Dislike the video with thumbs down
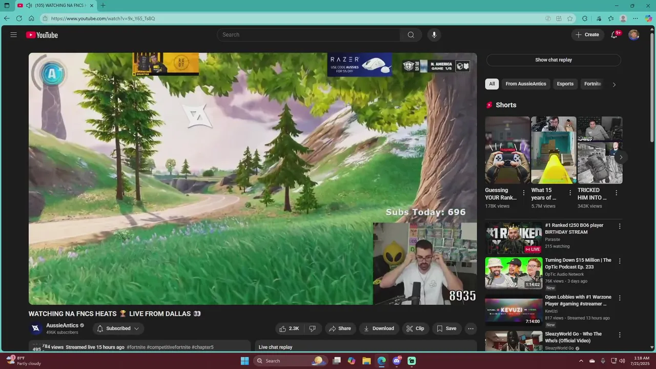 pos(312,329)
